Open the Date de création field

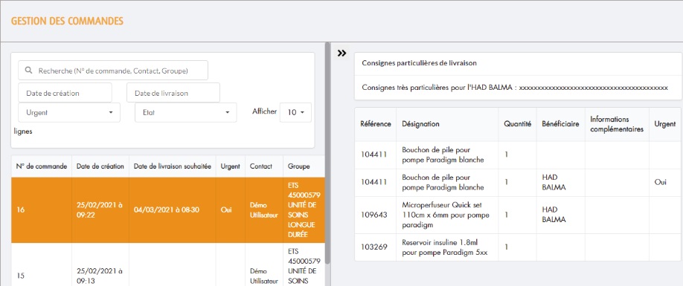[x=65, y=93]
